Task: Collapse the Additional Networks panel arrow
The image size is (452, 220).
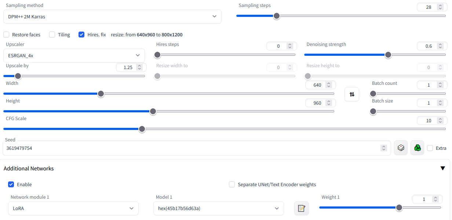Action: tap(442, 169)
